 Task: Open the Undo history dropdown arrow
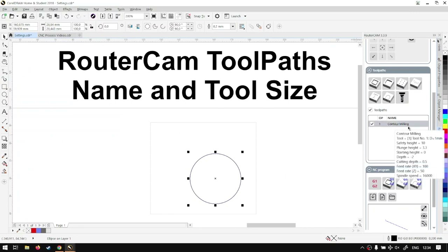(72, 16)
